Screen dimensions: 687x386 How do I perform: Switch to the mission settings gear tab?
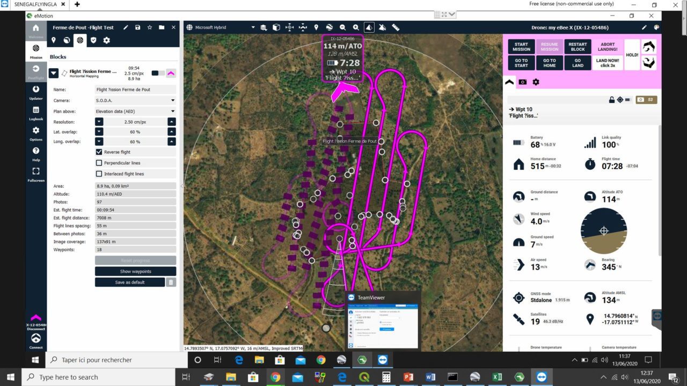pos(106,40)
